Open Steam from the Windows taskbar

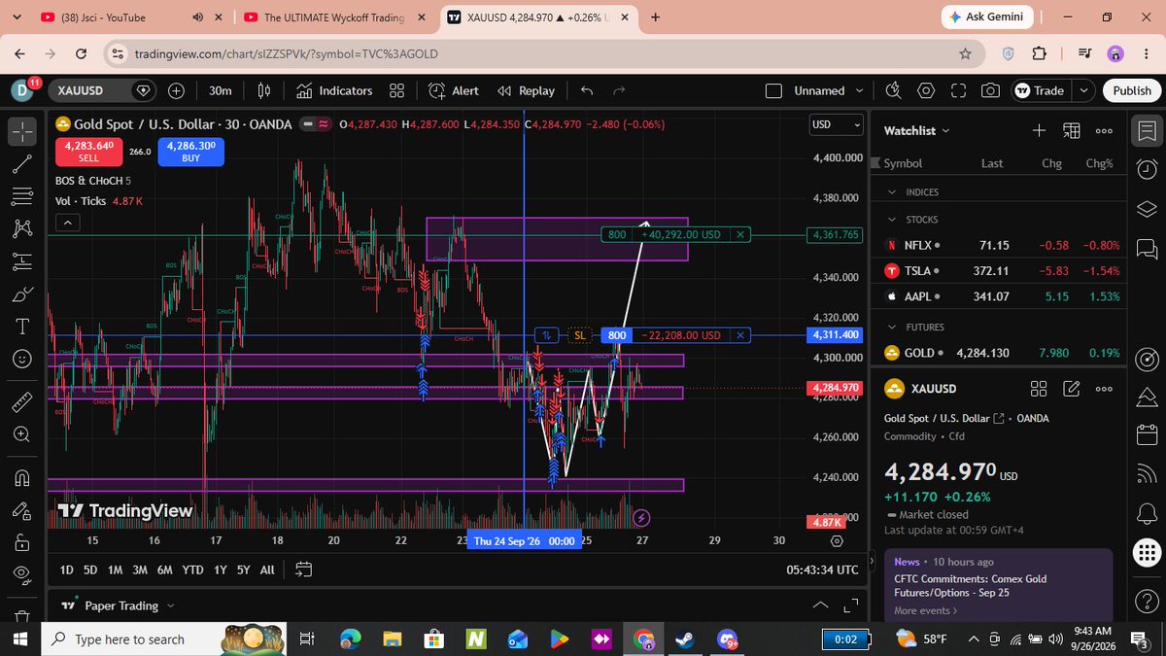685,639
